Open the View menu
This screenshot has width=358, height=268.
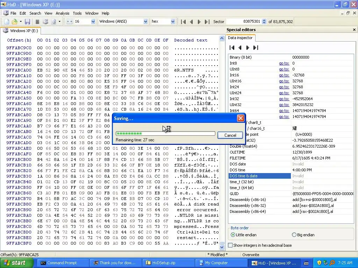(x=48, y=13)
